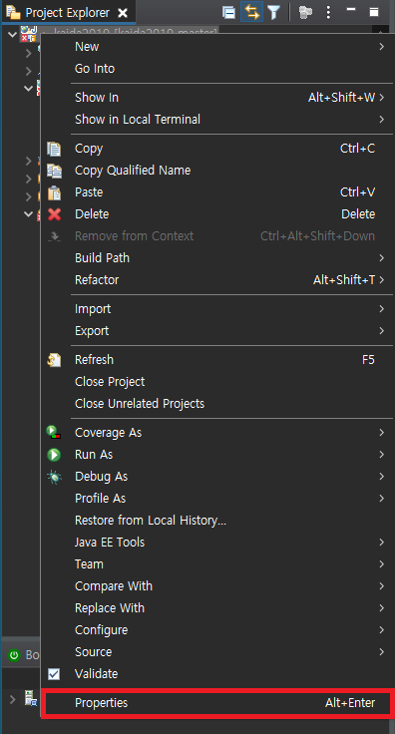This screenshot has height=734, width=395.
Task: Click the Copy menu entry icon
Action: (54, 149)
